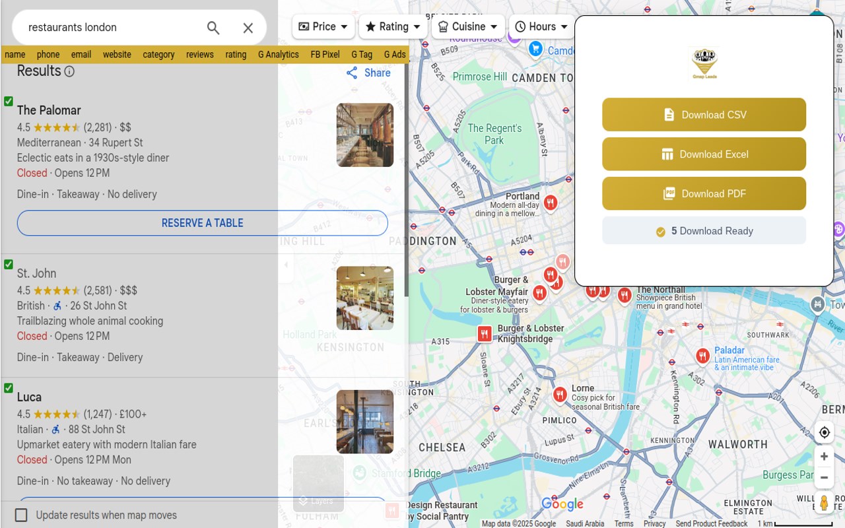The height and width of the screenshot is (528, 845).
Task: Click the Share icon in results header
Action: coord(352,73)
